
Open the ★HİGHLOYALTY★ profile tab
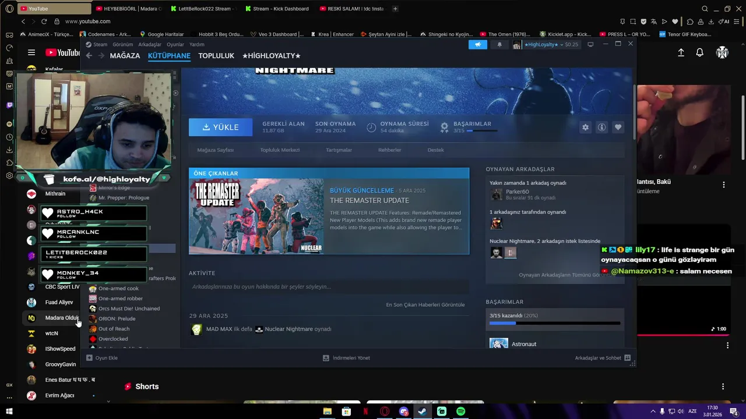[271, 56]
